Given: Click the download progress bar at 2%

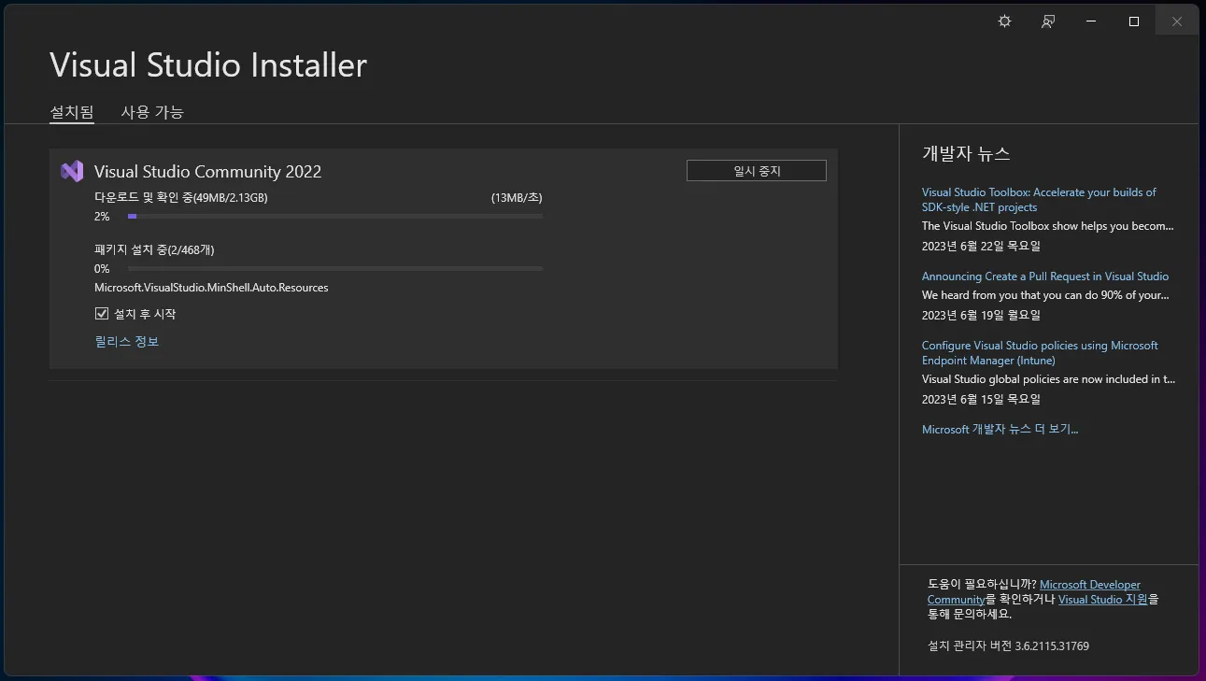Looking at the screenshot, I should [x=335, y=216].
